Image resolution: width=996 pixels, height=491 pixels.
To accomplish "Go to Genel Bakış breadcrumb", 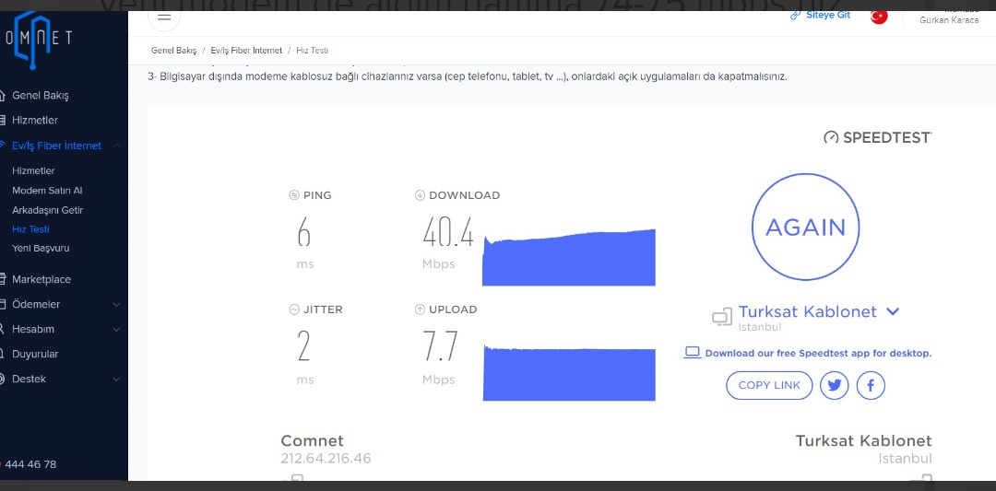I will click(174, 50).
